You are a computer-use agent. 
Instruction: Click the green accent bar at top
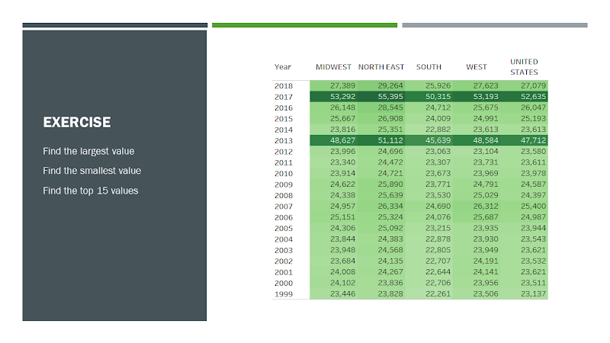coord(304,25)
